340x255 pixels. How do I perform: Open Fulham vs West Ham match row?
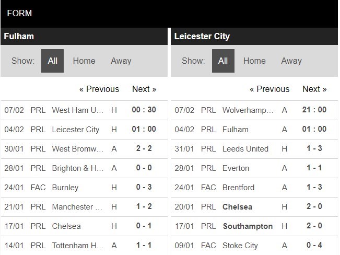(x=78, y=110)
